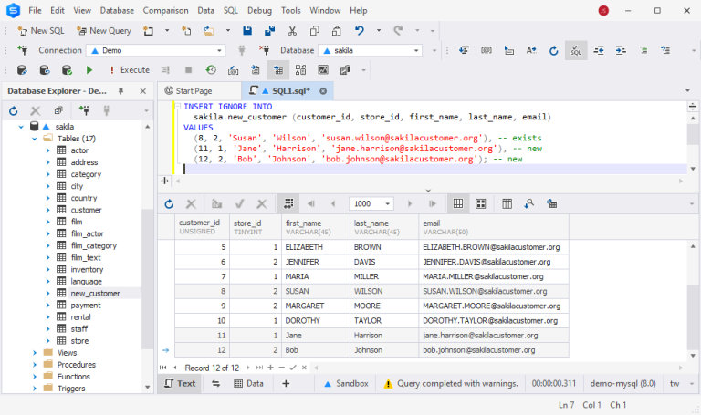The width and height of the screenshot is (701, 415).
Task: Select the film_category table in tree
Action: coord(93,245)
